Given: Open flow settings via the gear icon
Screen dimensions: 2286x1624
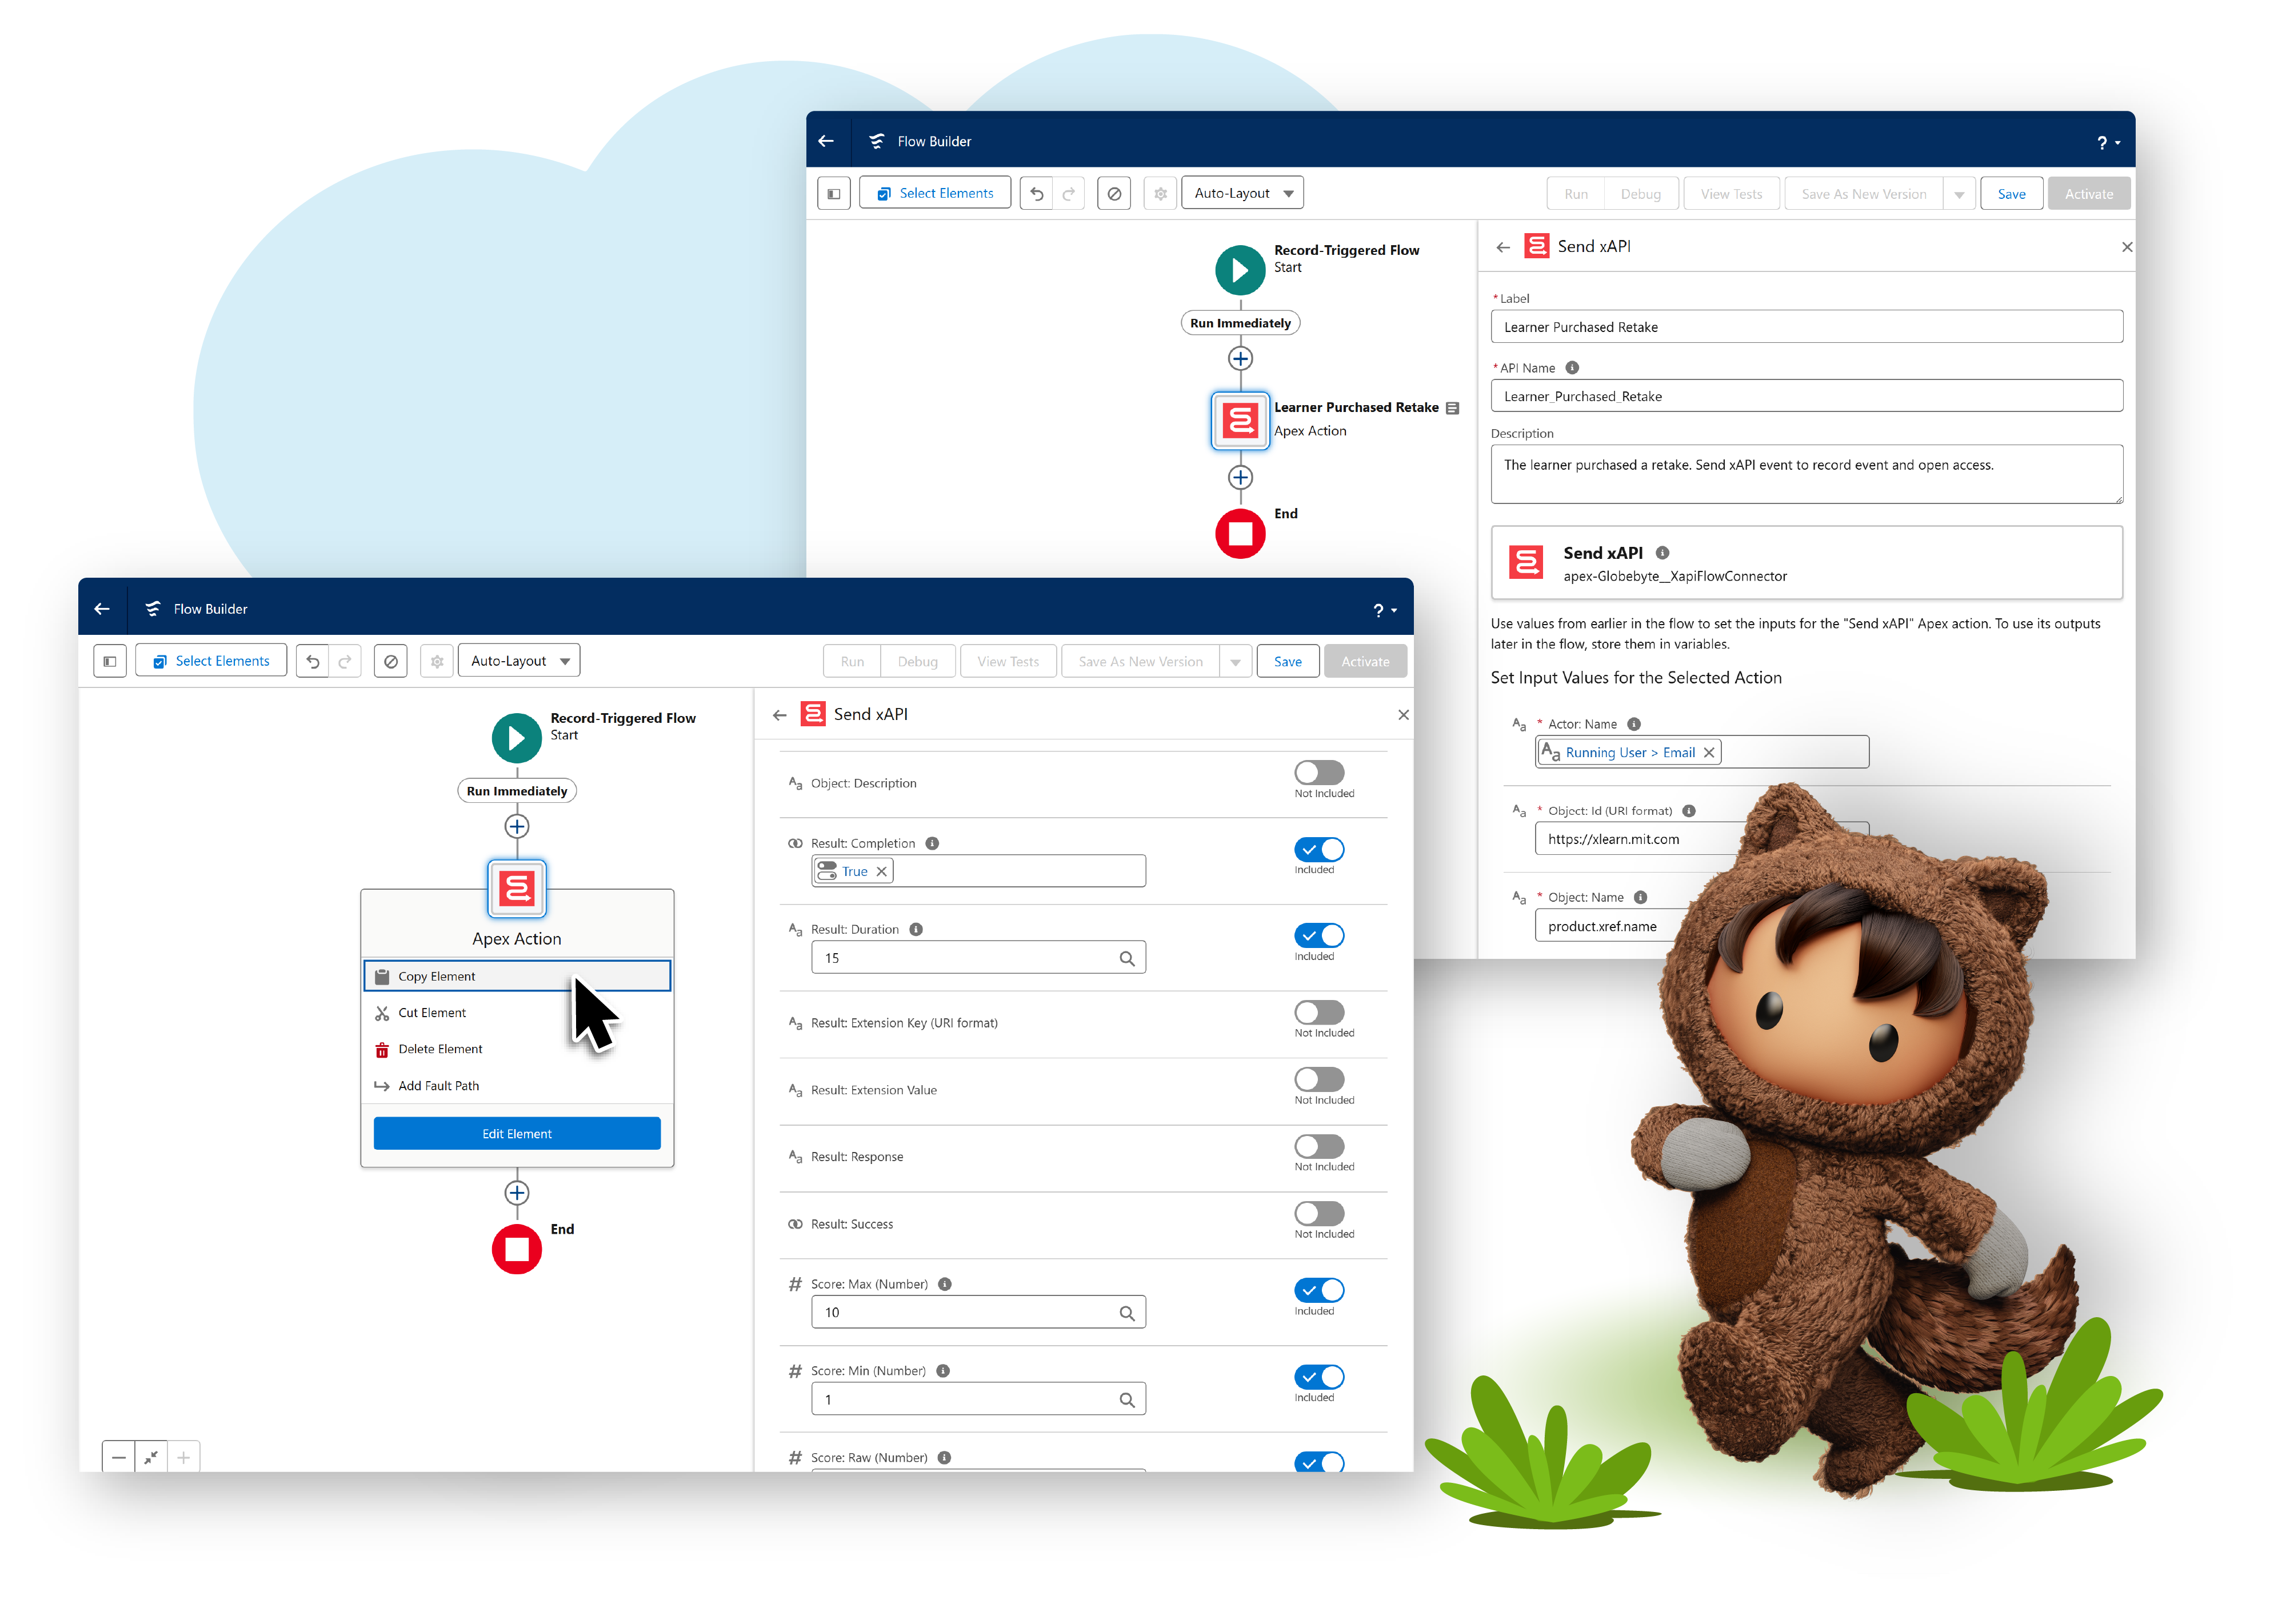Looking at the screenshot, I should 1160,192.
